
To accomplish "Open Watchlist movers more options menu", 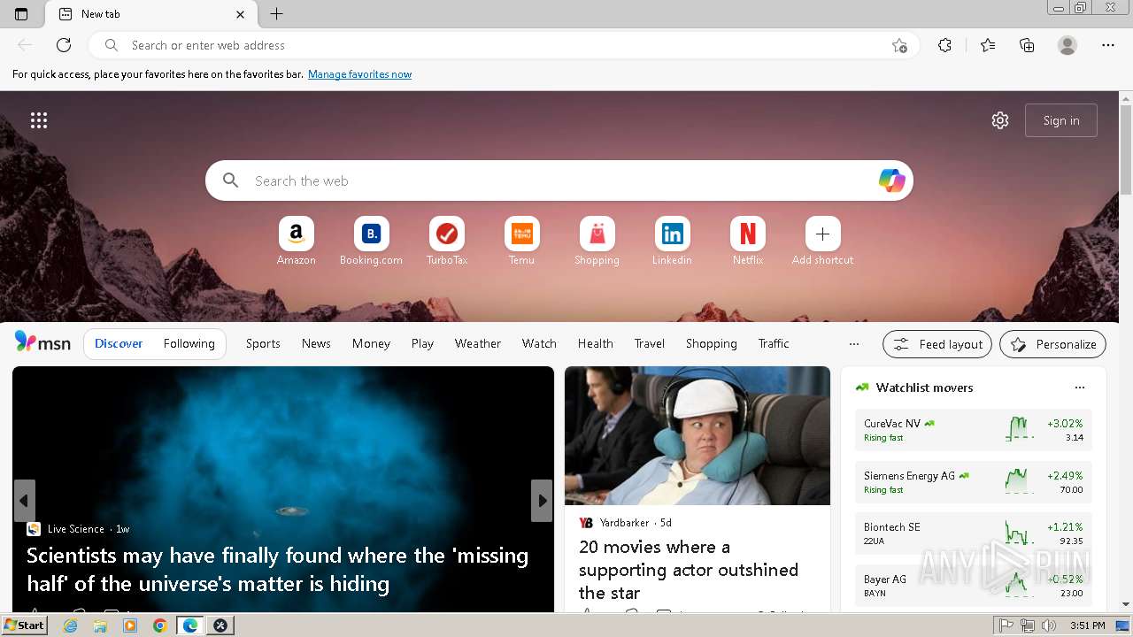I will [1080, 388].
